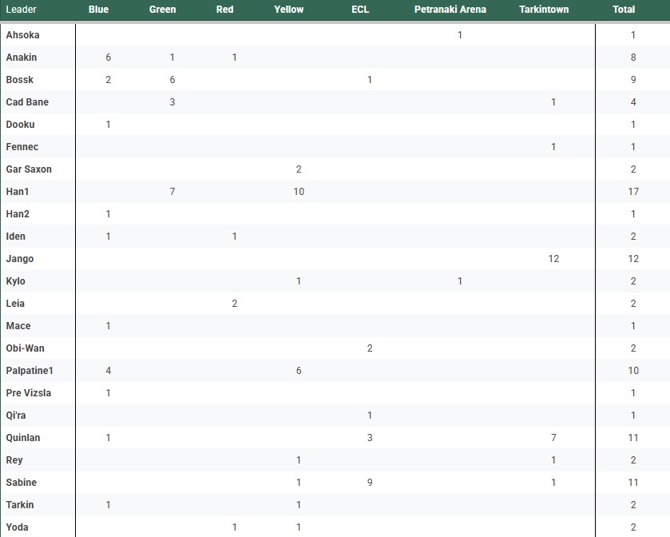This screenshot has height=537, width=670.
Task: Click the ECL column header
Action: pos(360,10)
